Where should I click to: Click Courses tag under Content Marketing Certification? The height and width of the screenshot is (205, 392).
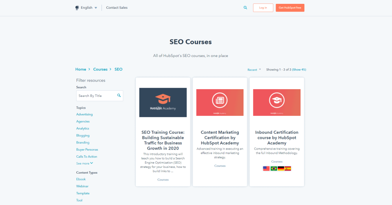[220, 166]
